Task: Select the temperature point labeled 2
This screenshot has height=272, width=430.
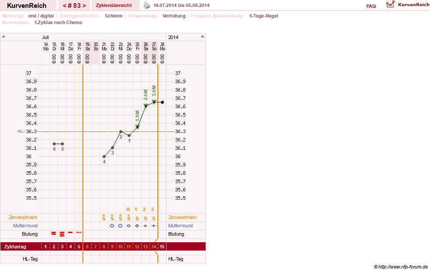Action: [121, 132]
